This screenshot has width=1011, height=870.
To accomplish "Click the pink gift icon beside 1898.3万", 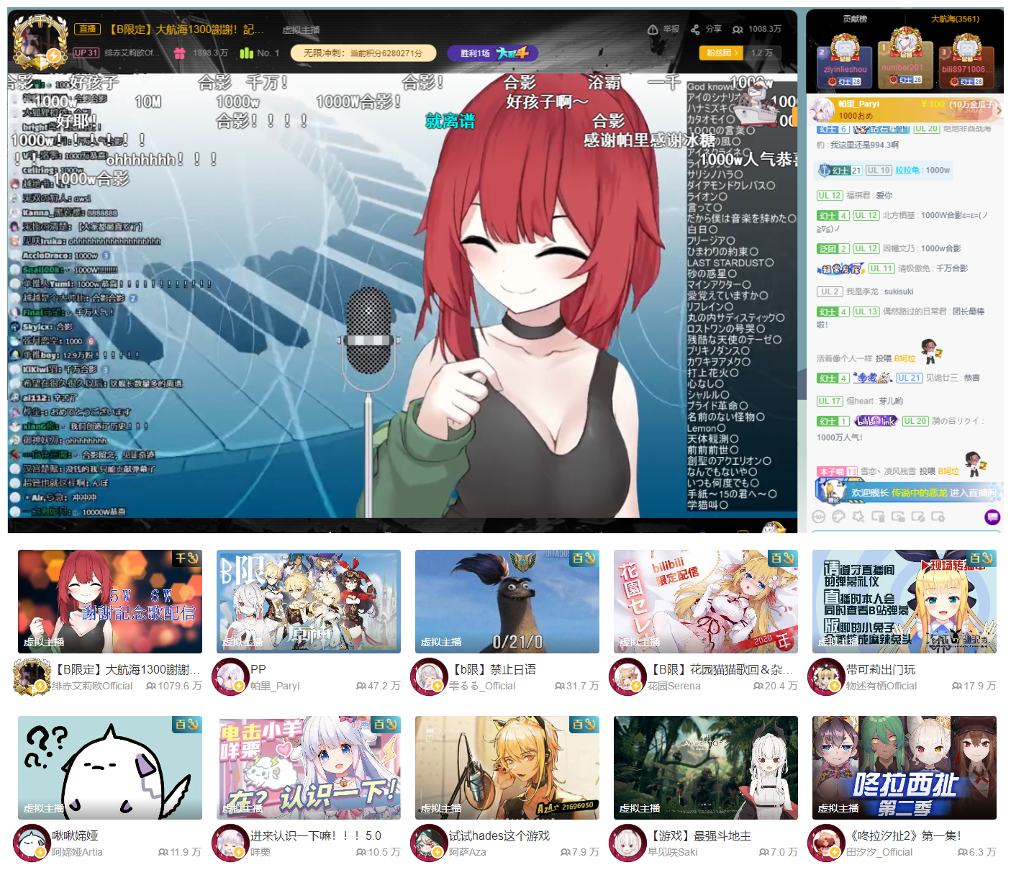I will click(180, 53).
